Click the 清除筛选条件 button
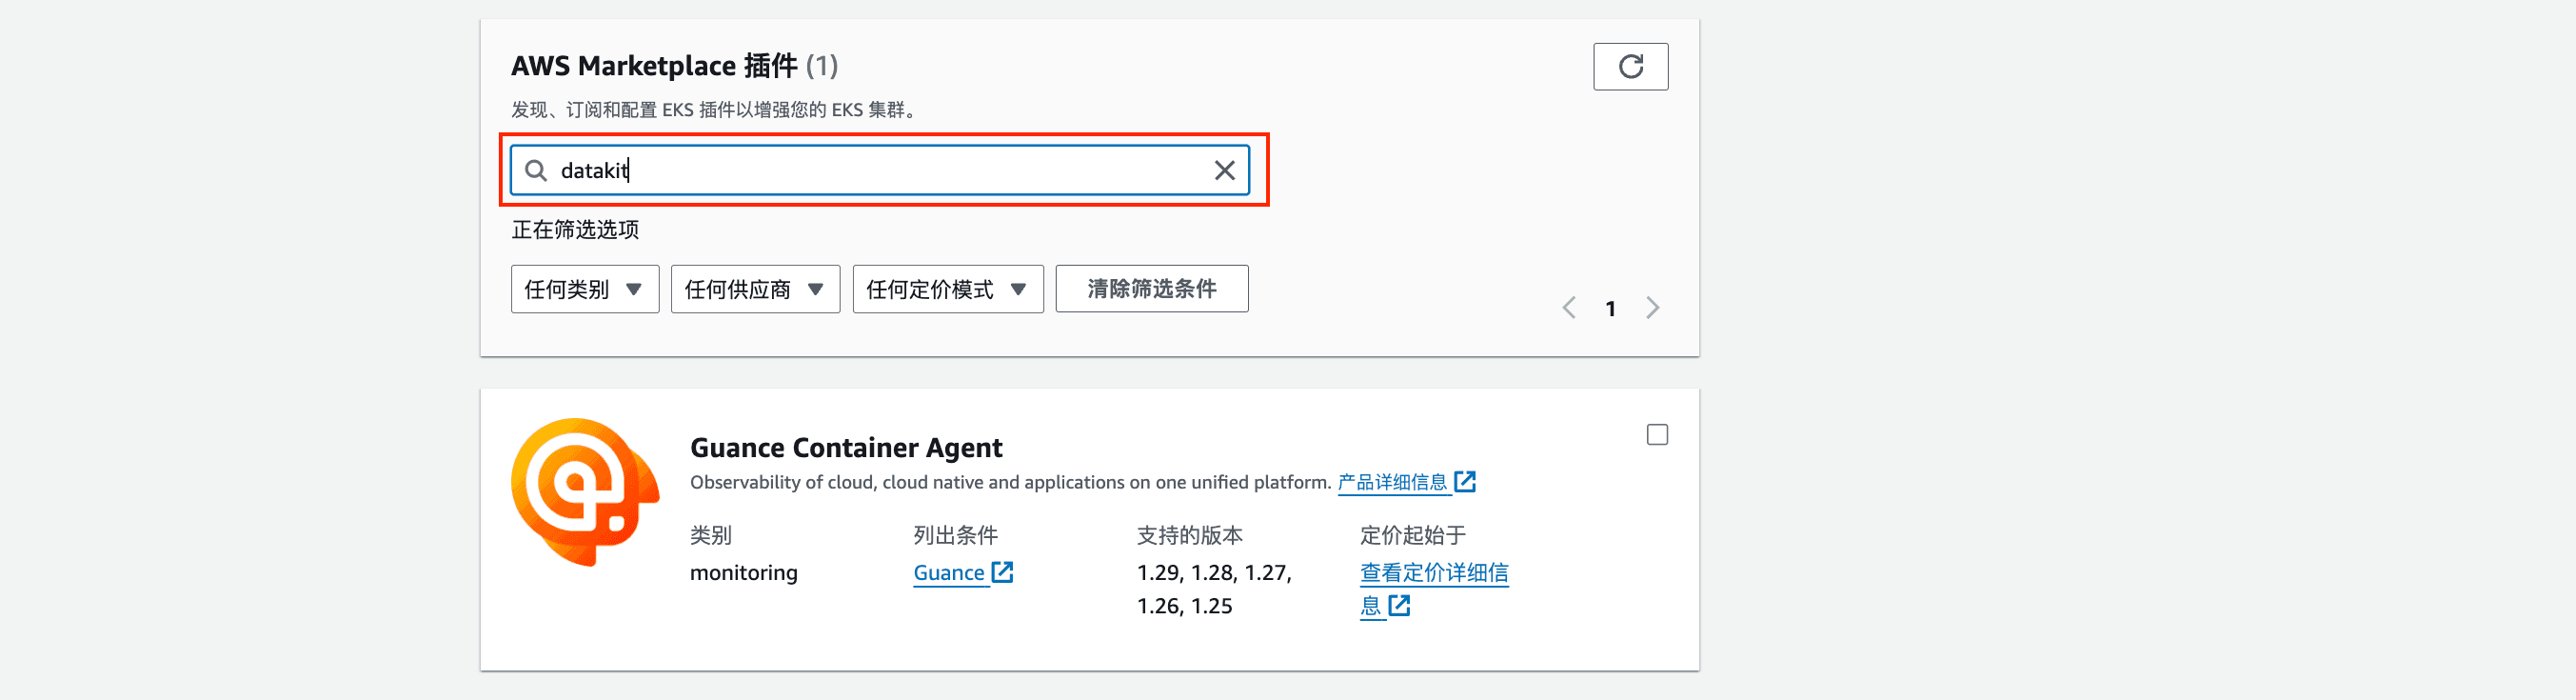Screen dimensions: 2576x700 point(1151,289)
